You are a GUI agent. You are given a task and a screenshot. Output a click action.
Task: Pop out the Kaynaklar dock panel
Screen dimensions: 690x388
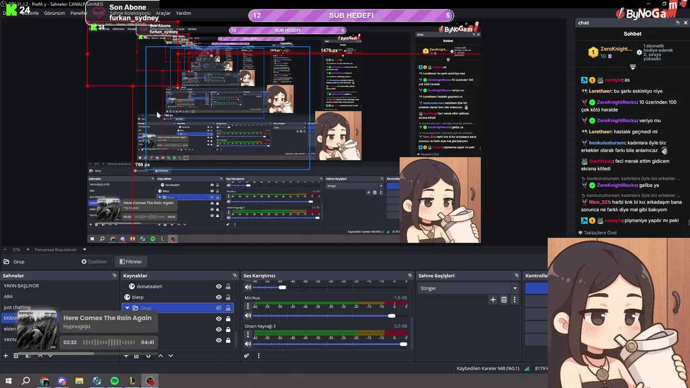click(235, 275)
